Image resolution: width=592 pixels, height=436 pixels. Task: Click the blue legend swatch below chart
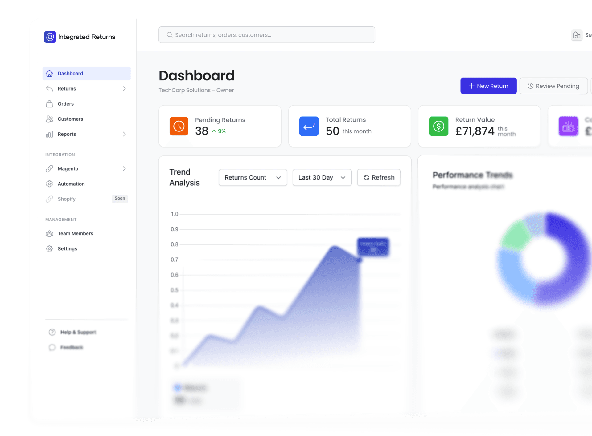pos(178,387)
